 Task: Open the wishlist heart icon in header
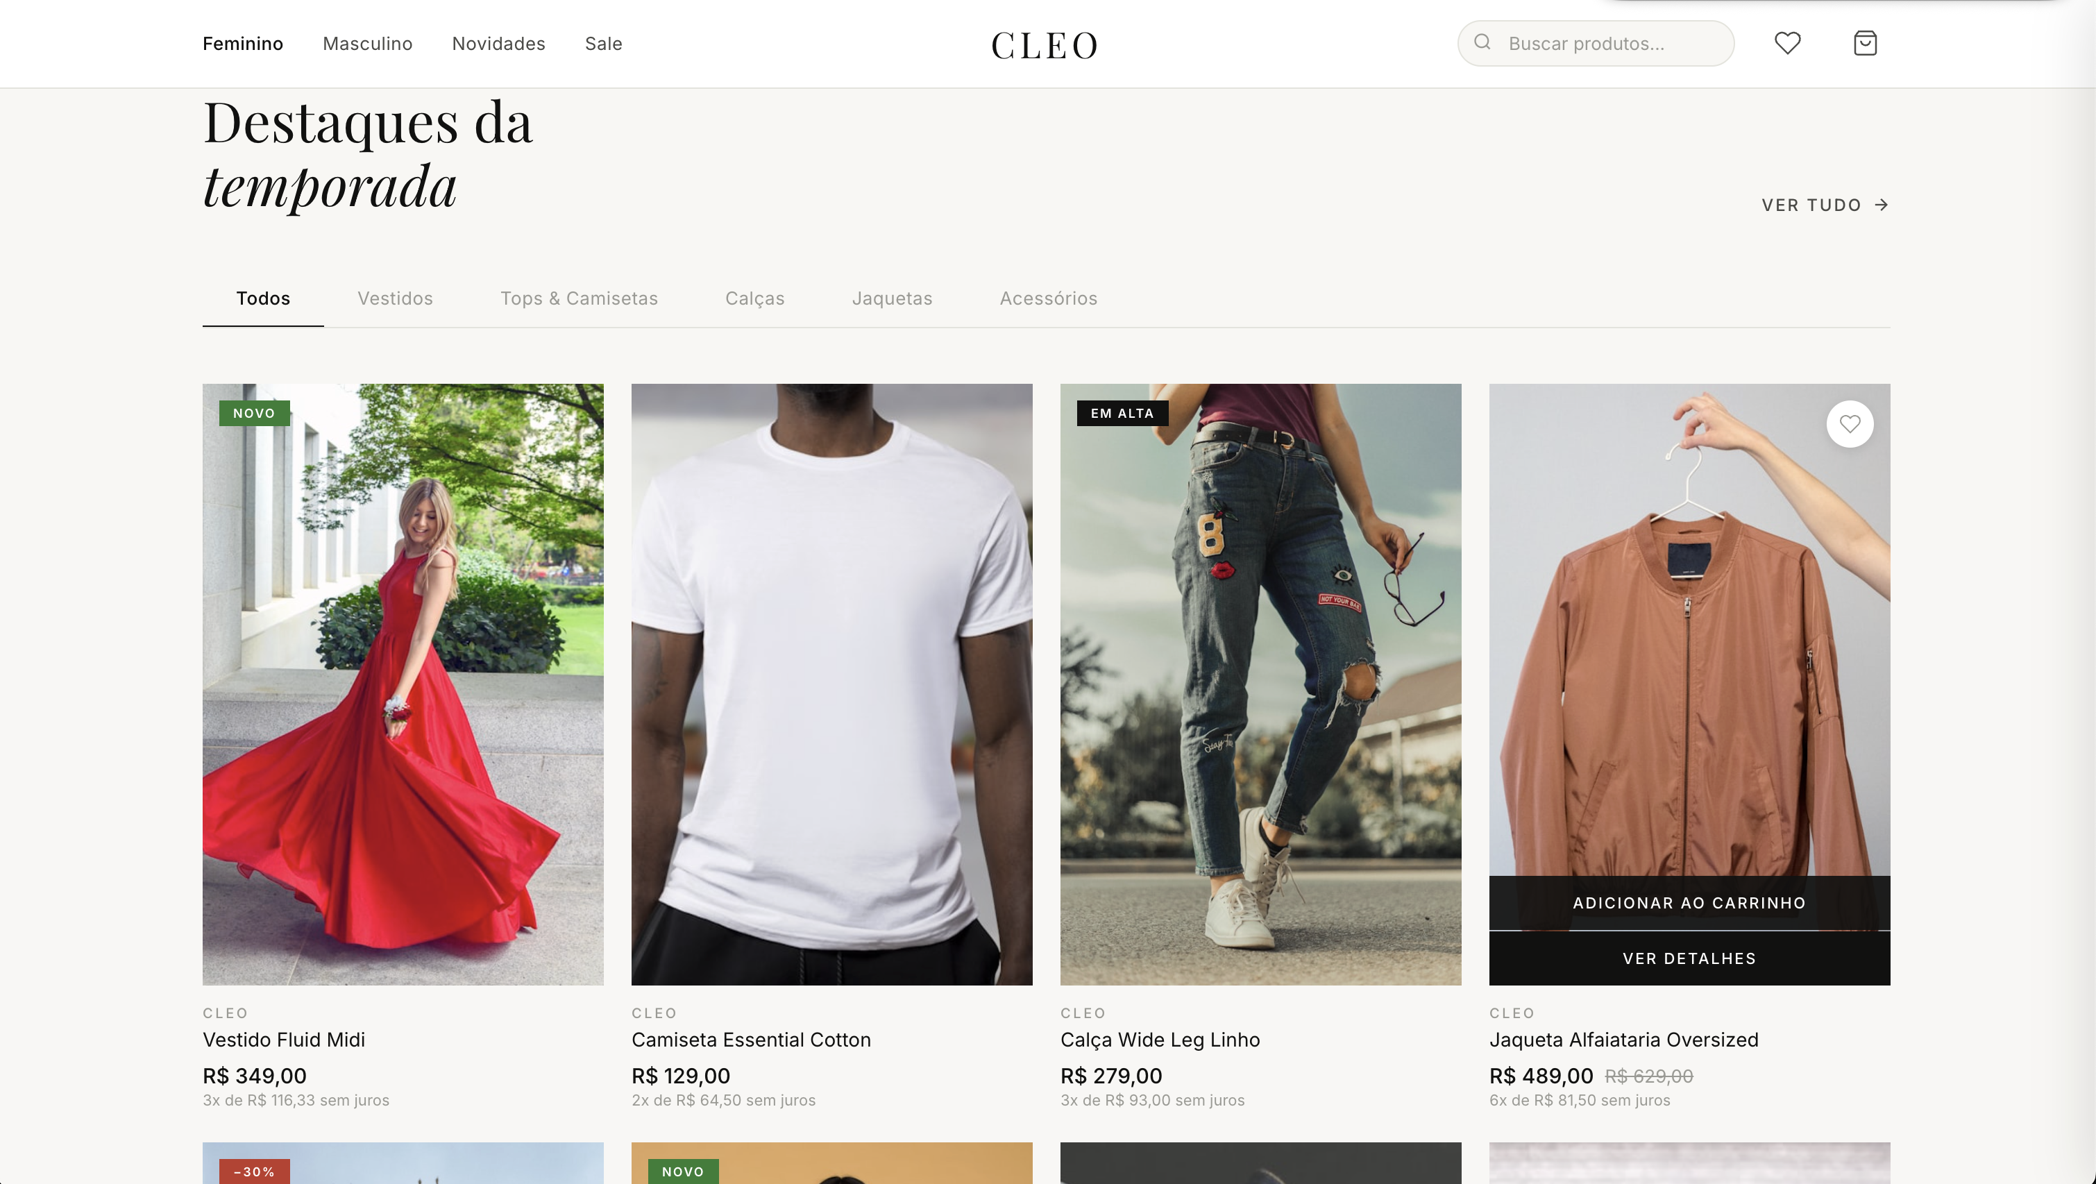(1787, 43)
